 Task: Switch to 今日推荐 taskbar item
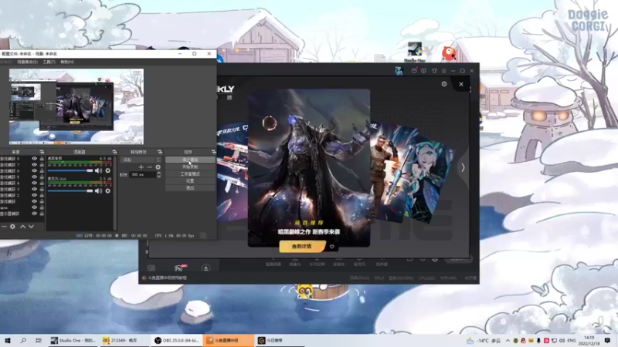pos(280,341)
